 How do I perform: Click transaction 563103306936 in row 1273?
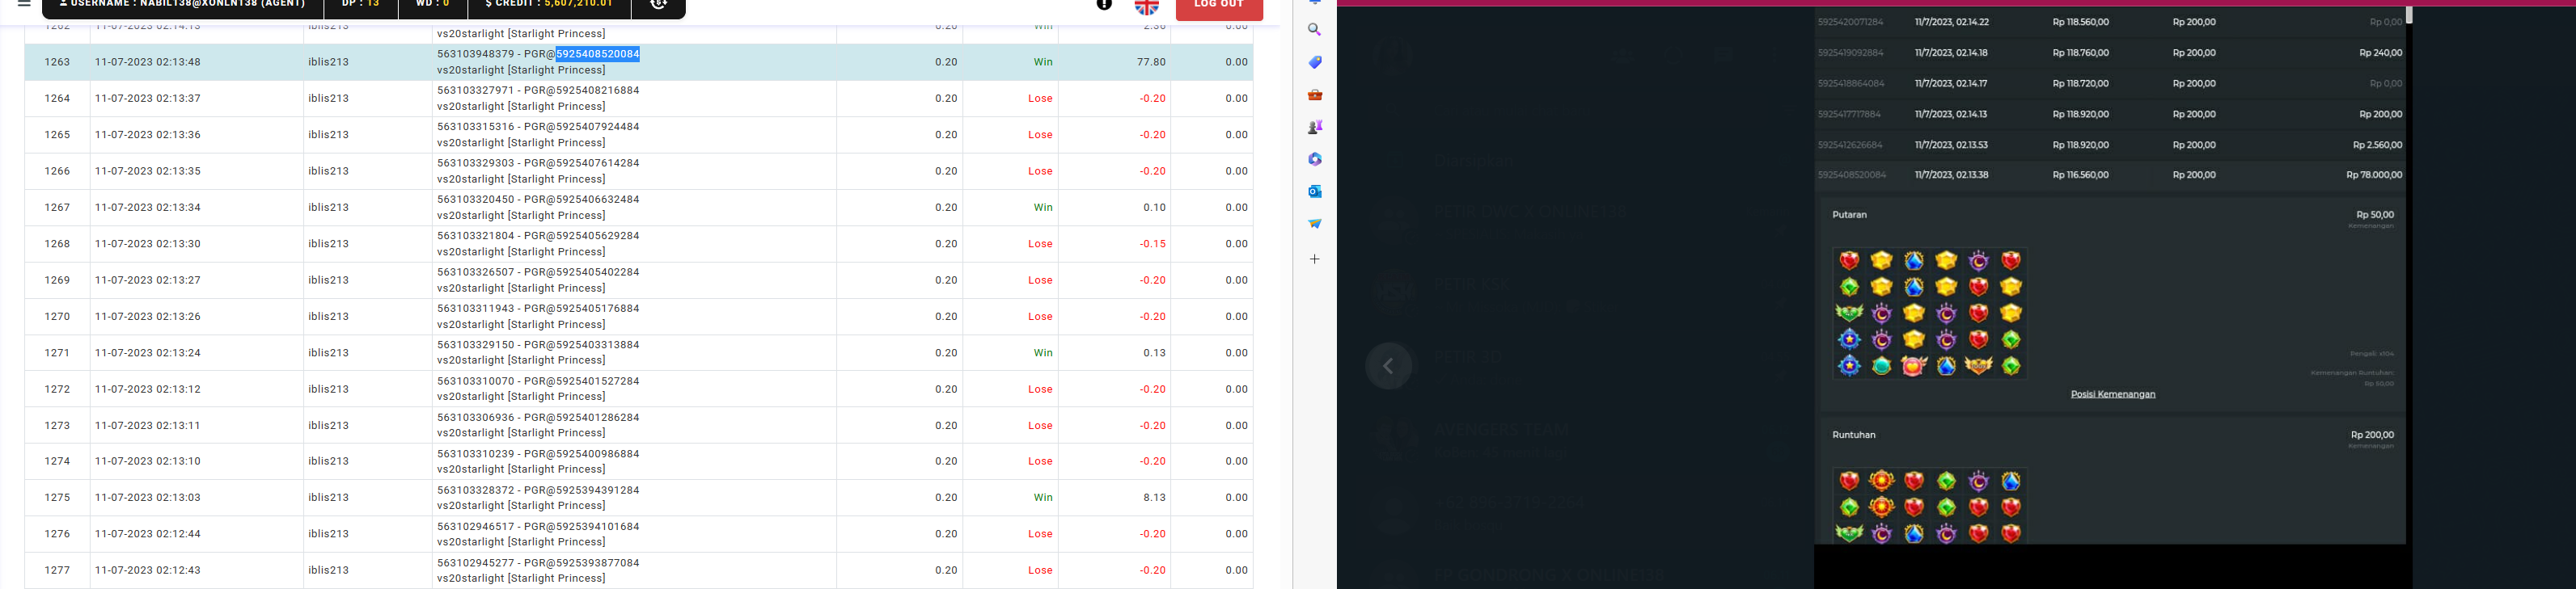coord(476,419)
